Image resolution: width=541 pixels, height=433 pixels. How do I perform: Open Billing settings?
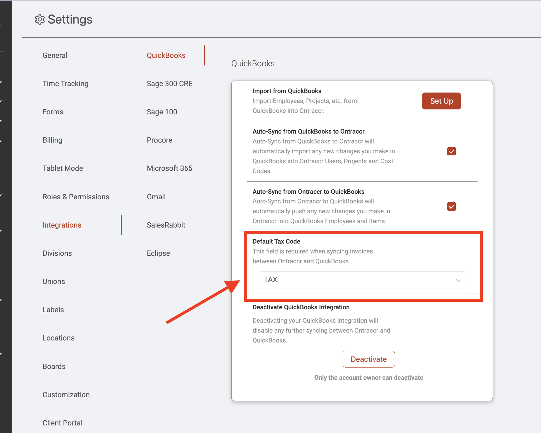(52, 140)
